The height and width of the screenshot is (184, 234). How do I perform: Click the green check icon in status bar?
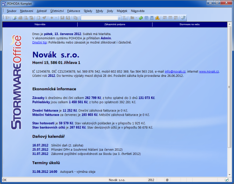[x=227, y=180]
